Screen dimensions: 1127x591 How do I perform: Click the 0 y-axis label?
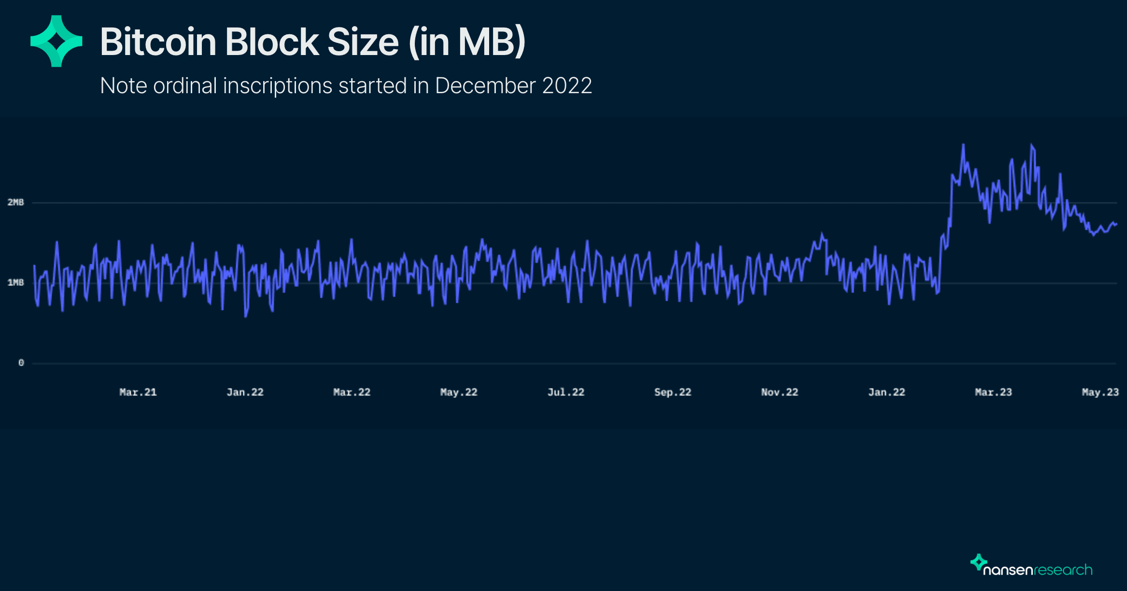(21, 363)
